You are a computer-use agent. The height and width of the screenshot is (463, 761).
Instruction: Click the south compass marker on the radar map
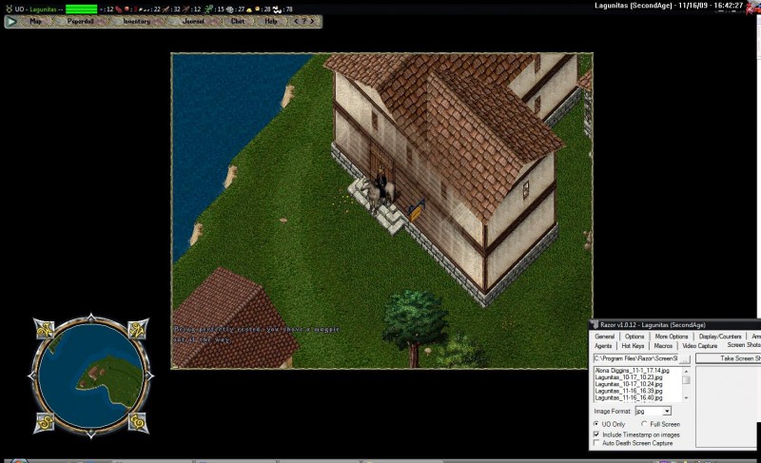pos(46,420)
